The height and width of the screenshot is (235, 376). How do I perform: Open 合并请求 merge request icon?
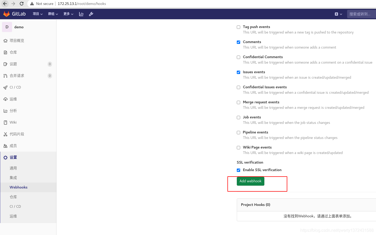(5, 76)
